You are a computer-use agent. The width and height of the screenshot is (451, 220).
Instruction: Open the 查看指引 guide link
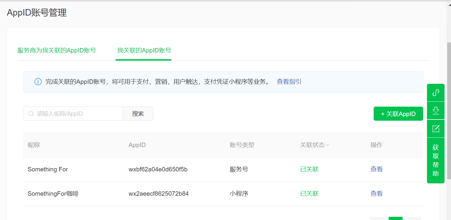pos(289,82)
